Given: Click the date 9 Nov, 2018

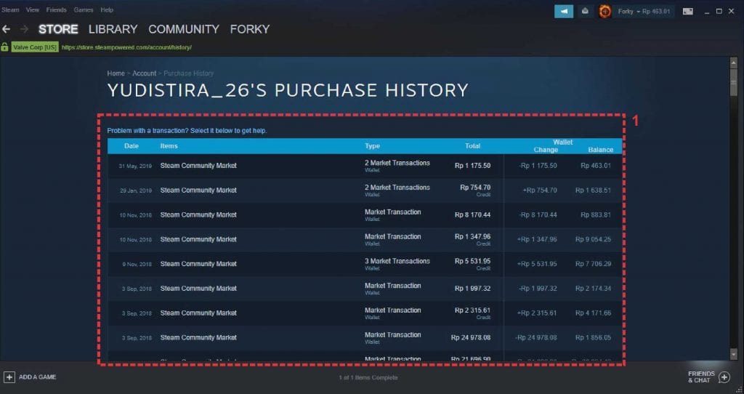Looking at the screenshot, I should tap(137, 265).
